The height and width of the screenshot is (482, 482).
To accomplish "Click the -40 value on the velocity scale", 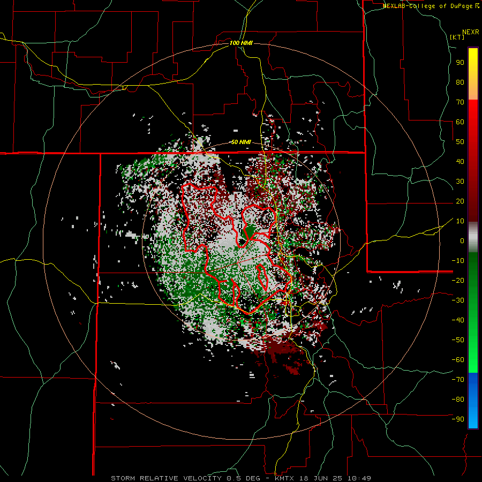I will point(458,320).
